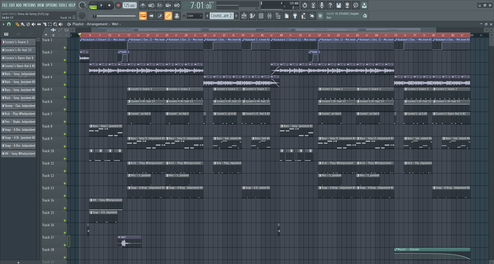Viewport: 494px width, 264px height.
Task: Click the tempo 125.000 field
Action: 130,5
